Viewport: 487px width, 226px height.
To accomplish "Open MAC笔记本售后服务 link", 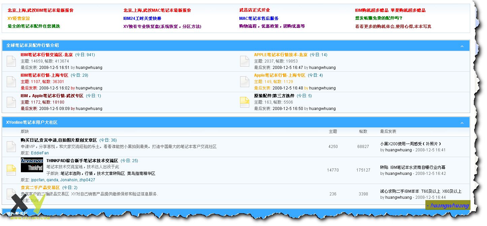I will pos(259,18).
